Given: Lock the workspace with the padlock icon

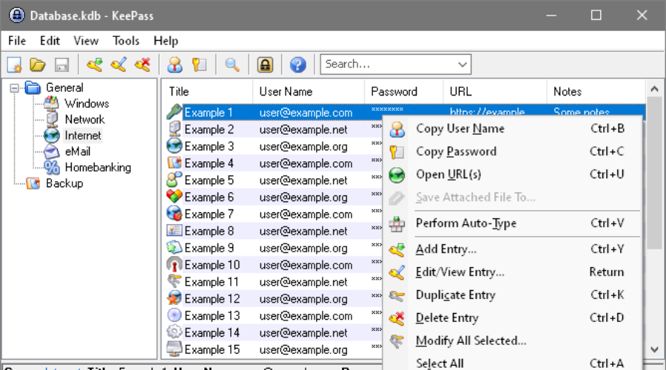Looking at the screenshot, I should tap(265, 64).
